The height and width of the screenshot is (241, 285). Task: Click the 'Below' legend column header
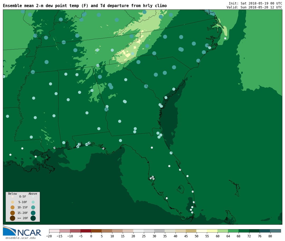[x=12, y=194]
